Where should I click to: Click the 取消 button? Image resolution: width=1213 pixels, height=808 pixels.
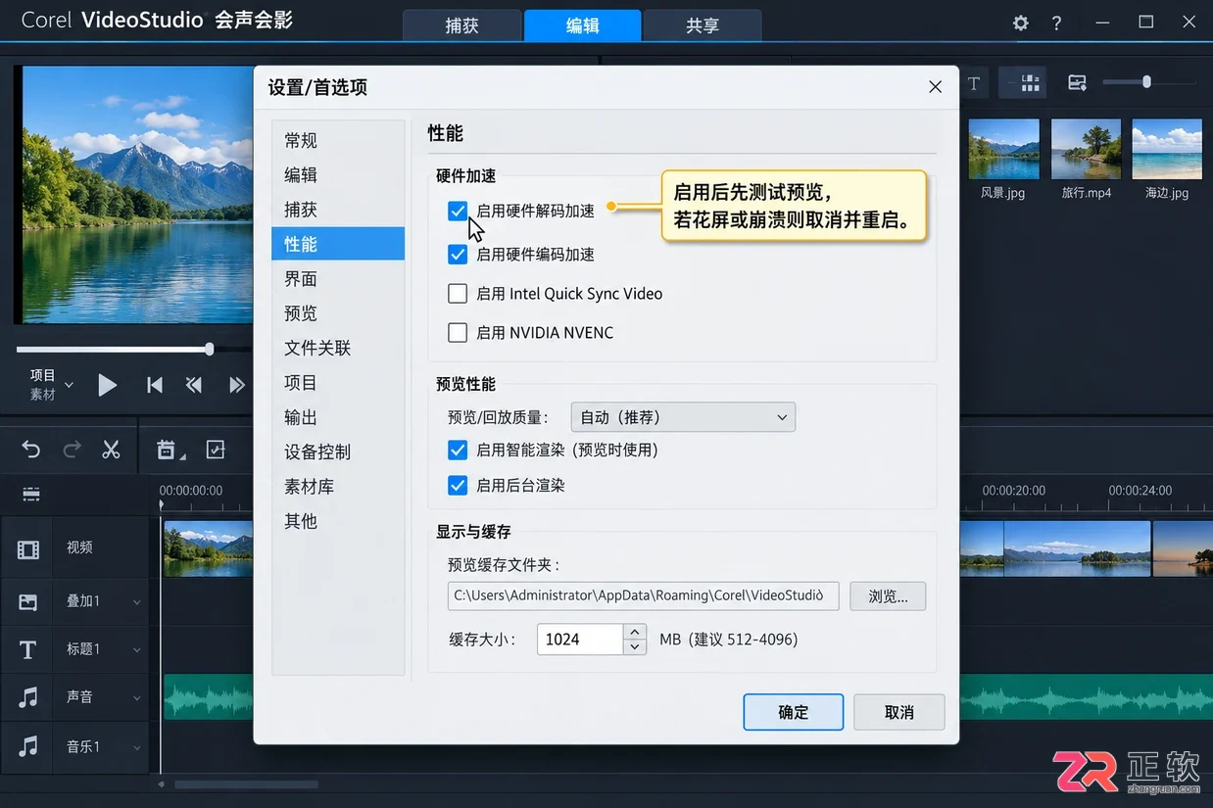(x=898, y=712)
